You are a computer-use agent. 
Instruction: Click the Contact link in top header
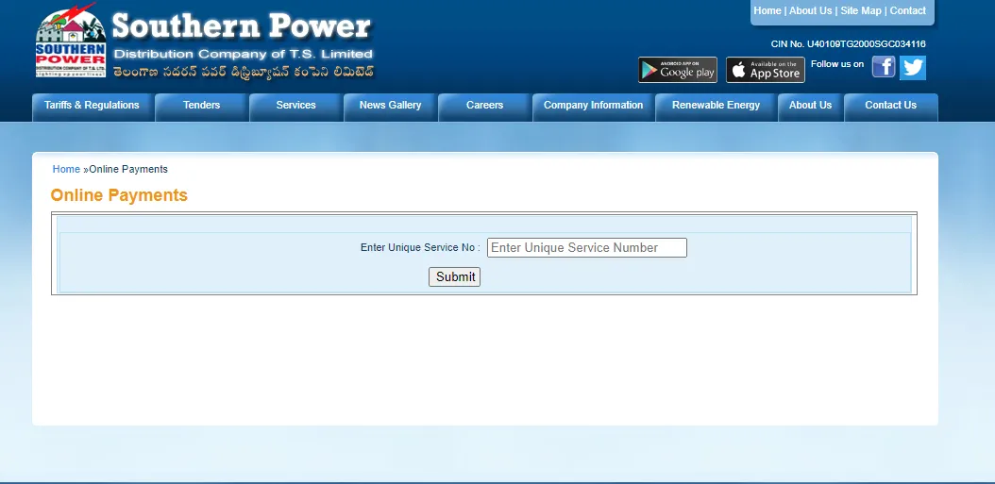pyautogui.click(x=907, y=11)
